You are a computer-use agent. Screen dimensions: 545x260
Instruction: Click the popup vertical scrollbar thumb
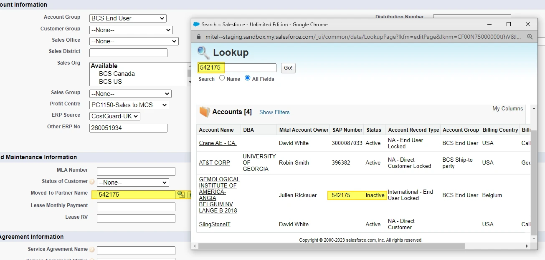pos(534,182)
